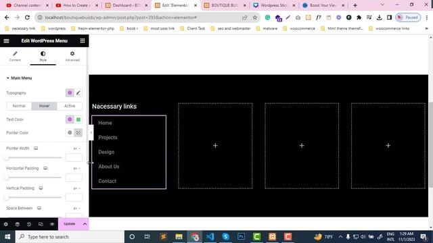
Task: Open Photoshop from the taskbar
Action: point(241,237)
